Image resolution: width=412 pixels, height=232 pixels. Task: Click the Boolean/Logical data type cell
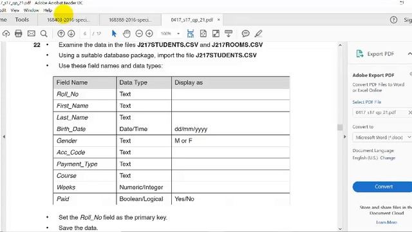click(144, 199)
